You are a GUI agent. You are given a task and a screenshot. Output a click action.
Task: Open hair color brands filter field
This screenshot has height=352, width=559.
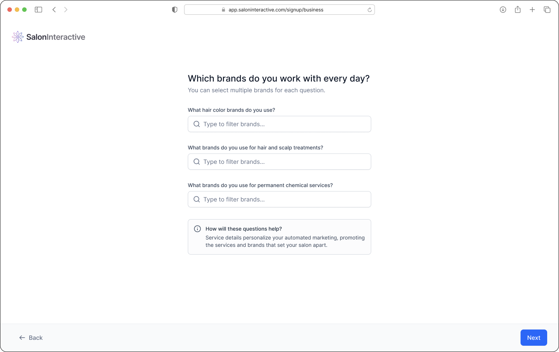click(x=285, y=124)
